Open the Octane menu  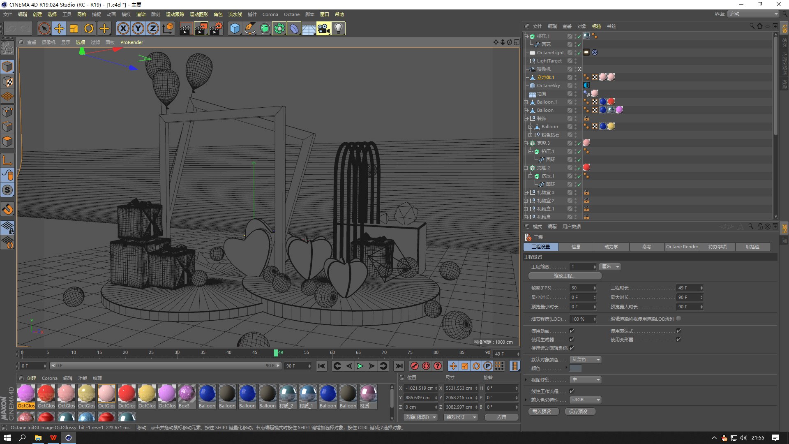(x=291, y=14)
